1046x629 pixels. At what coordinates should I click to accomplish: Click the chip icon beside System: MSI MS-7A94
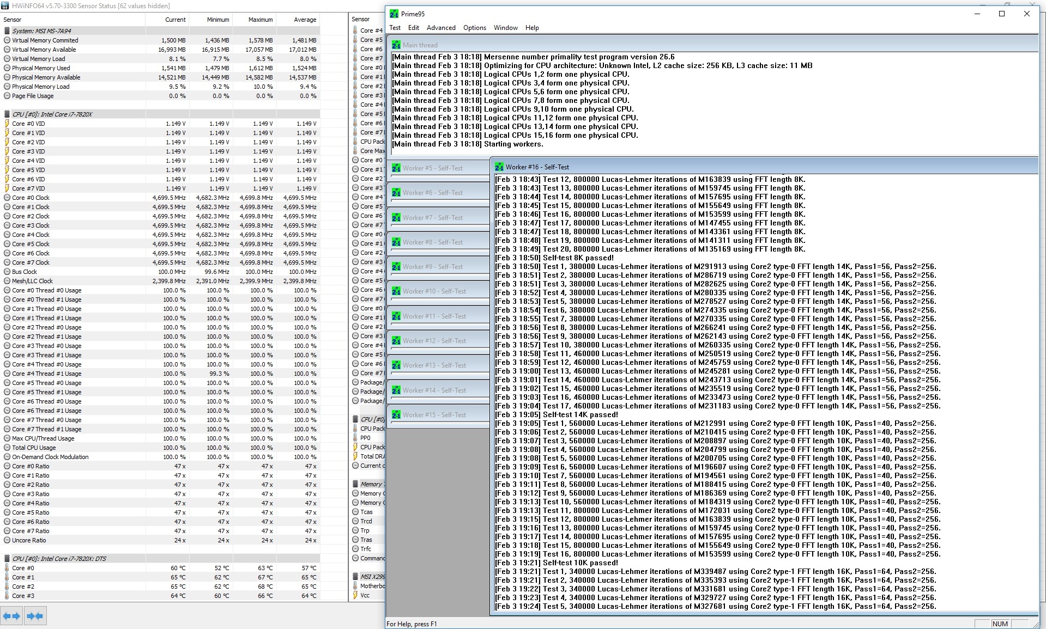click(x=7, y=31)
